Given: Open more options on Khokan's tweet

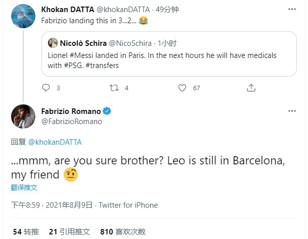Looking at the screenshot, I should pos(292,10).
